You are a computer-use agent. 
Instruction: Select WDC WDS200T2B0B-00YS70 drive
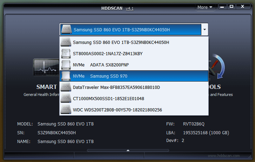[x=134, y=110]
